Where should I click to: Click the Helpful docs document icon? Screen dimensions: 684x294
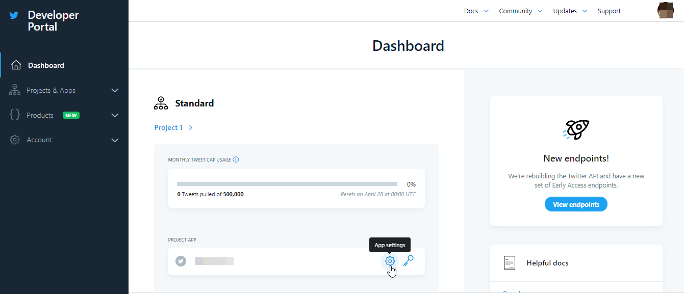tap(510, 263)
